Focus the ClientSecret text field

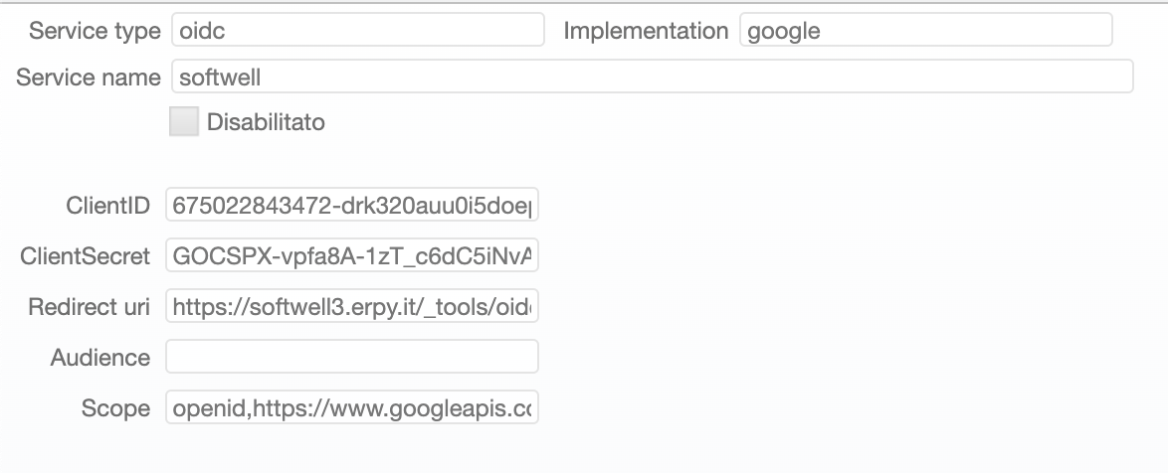tap(352, 256)
